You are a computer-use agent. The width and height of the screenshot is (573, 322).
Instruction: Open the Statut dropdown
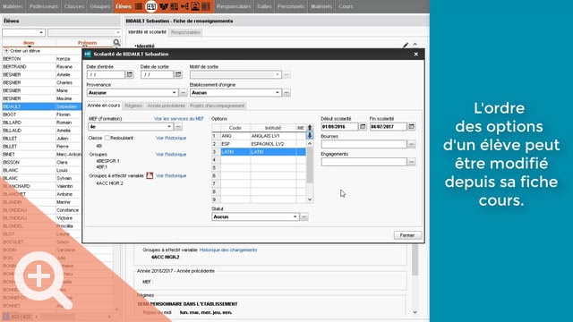pos(295,216)
